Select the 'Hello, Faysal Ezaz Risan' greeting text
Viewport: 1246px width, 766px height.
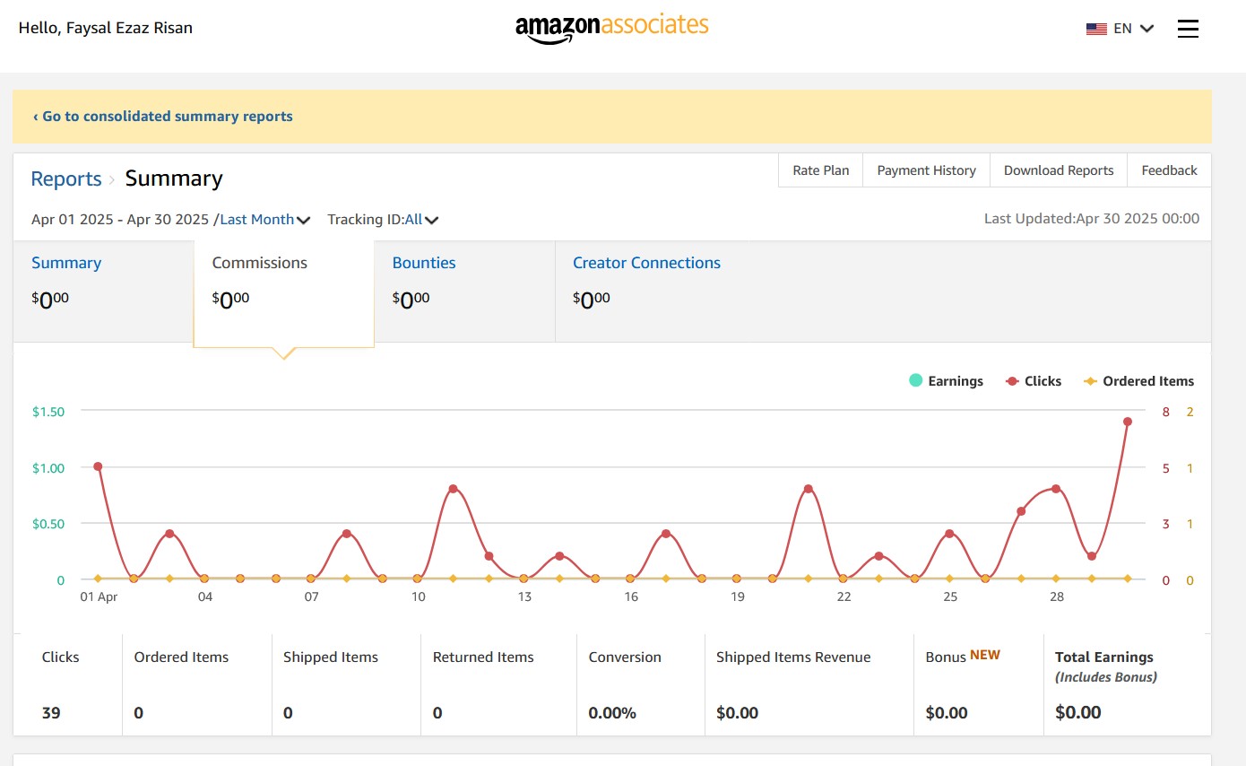(106, 28)
